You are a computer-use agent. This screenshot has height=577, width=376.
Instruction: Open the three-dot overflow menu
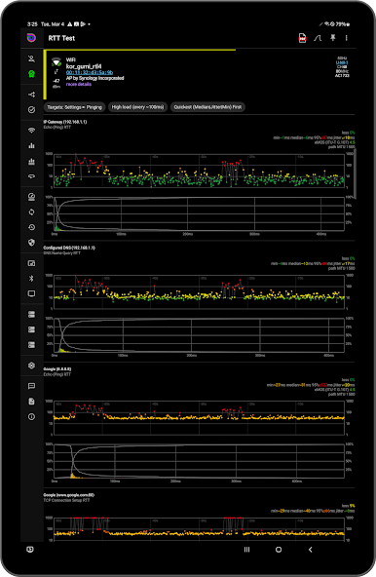(x=346, y=38)
